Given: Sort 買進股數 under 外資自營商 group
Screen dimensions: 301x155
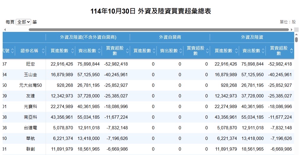Looking at the screenshot, I should [x=154, y=51].
